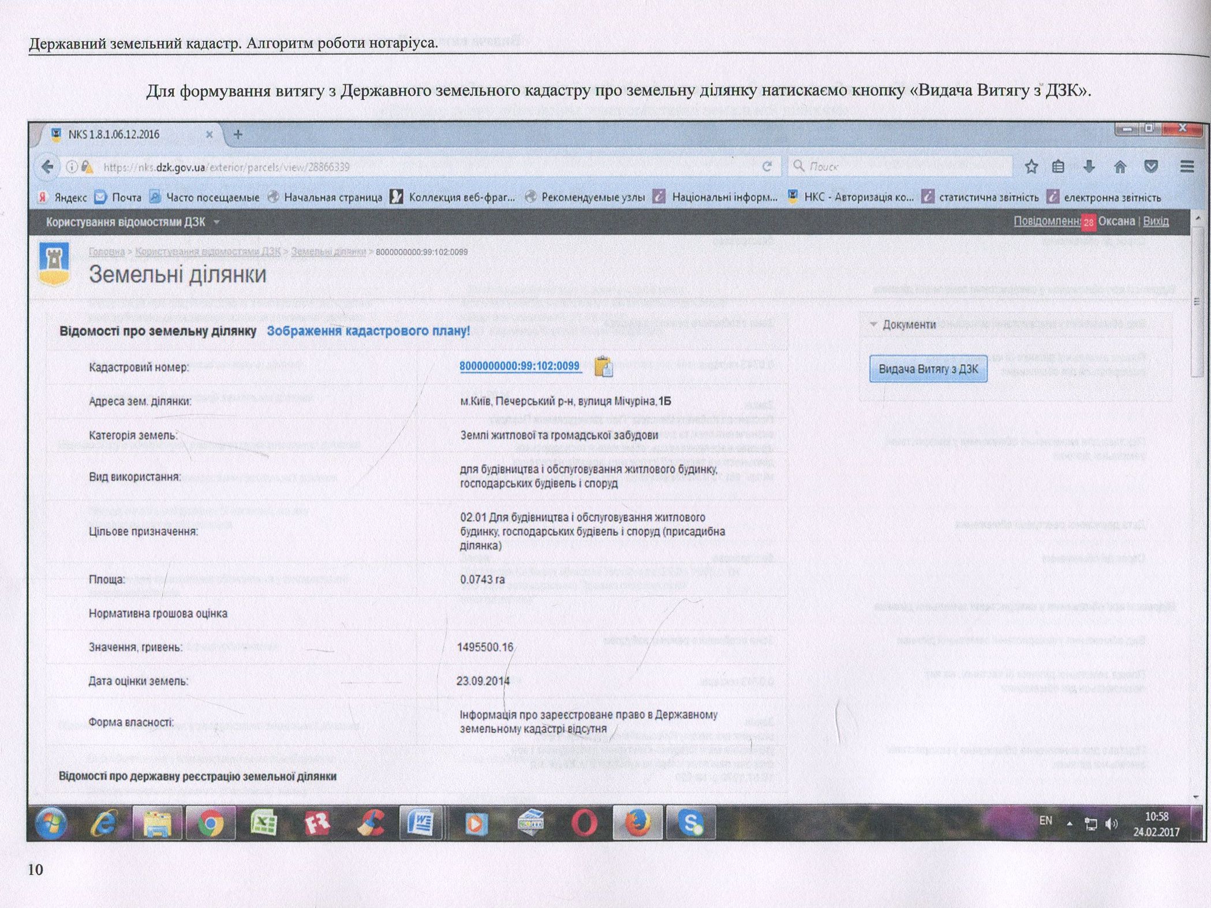The height and width of the screenshot is (908, 1211).
Task: Open the Firefox hamburger menu
Action: point(1187,167)
